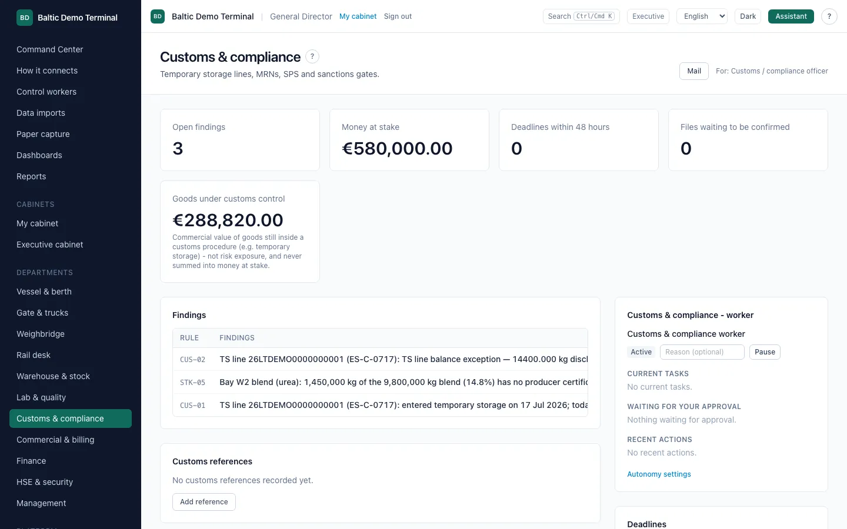Open the English language dropdown
The image size is (847, 529).
(x=702, y=16)
